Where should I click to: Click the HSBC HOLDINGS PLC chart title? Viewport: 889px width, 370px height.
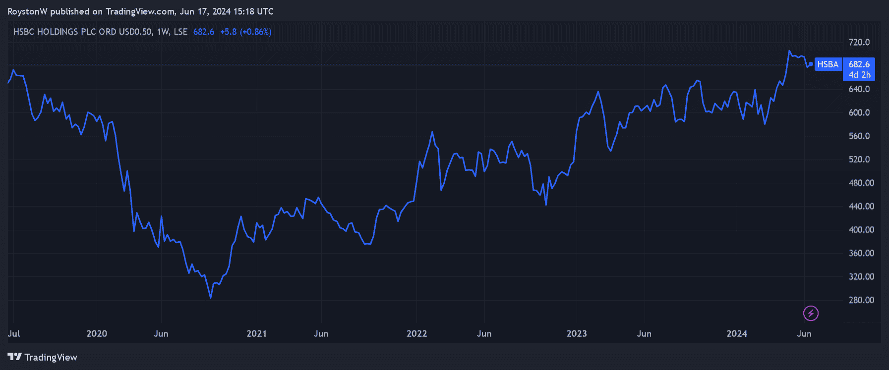[x=82, y=32]
